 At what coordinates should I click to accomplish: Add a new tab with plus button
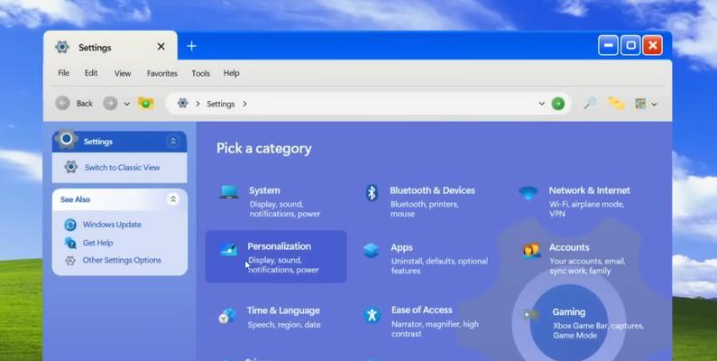click(191, 46)
